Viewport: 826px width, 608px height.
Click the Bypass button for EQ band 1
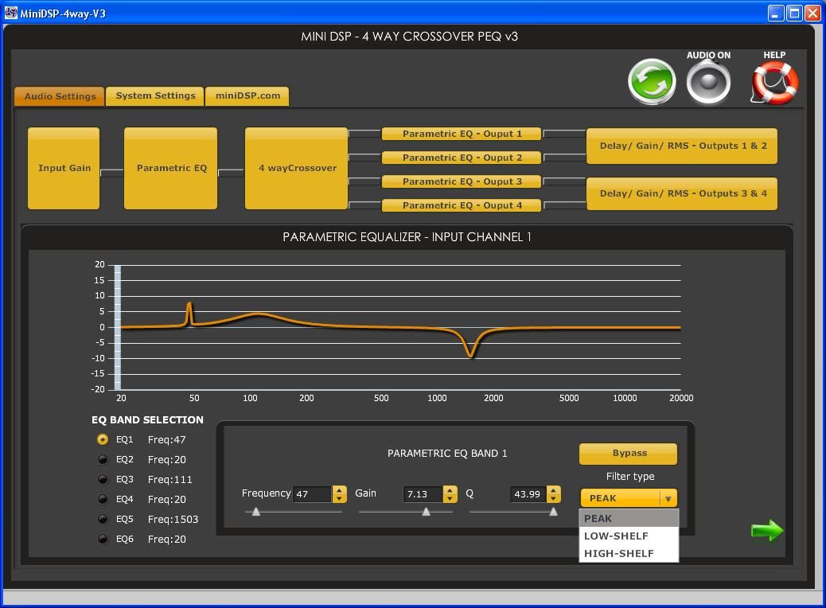point(628,453)
